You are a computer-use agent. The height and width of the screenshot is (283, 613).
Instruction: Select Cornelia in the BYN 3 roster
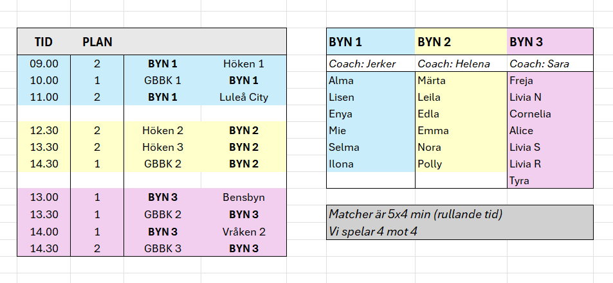(x=529, y=114)
